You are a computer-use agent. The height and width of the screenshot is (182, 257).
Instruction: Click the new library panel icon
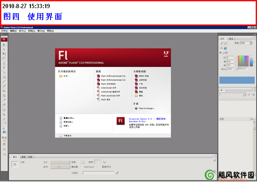click(x=253, y=94)
